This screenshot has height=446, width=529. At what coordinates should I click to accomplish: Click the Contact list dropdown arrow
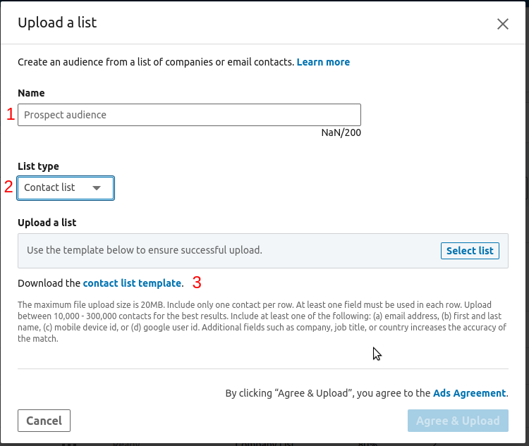click(x=97, y=188)
